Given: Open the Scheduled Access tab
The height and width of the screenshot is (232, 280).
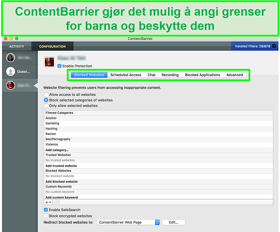Looking at the screenshot, I should pyautogui.click(x=126, y=75).
